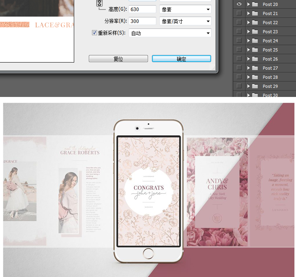Click the constrain proportions chain link icon
296x277 pixels.
click(99, 4)
